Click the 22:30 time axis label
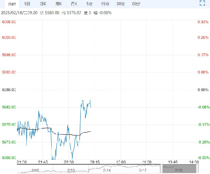Screen dimensions: 210x174 69,162
